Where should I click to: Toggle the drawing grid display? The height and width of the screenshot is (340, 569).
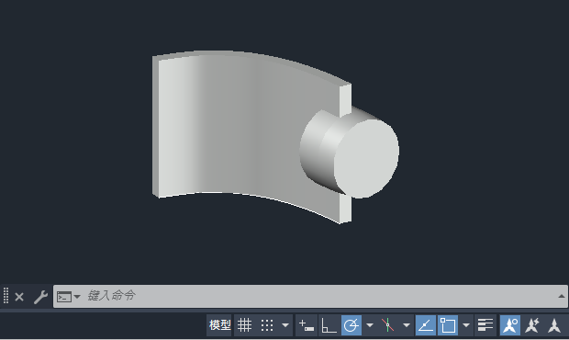pos(245,325)
